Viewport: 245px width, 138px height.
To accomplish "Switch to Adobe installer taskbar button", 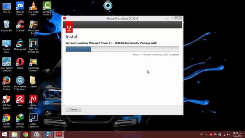I will tap(59, 135).
